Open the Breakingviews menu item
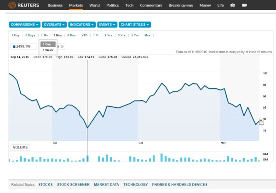Screen dimensions: 276x193 [181, 6]
